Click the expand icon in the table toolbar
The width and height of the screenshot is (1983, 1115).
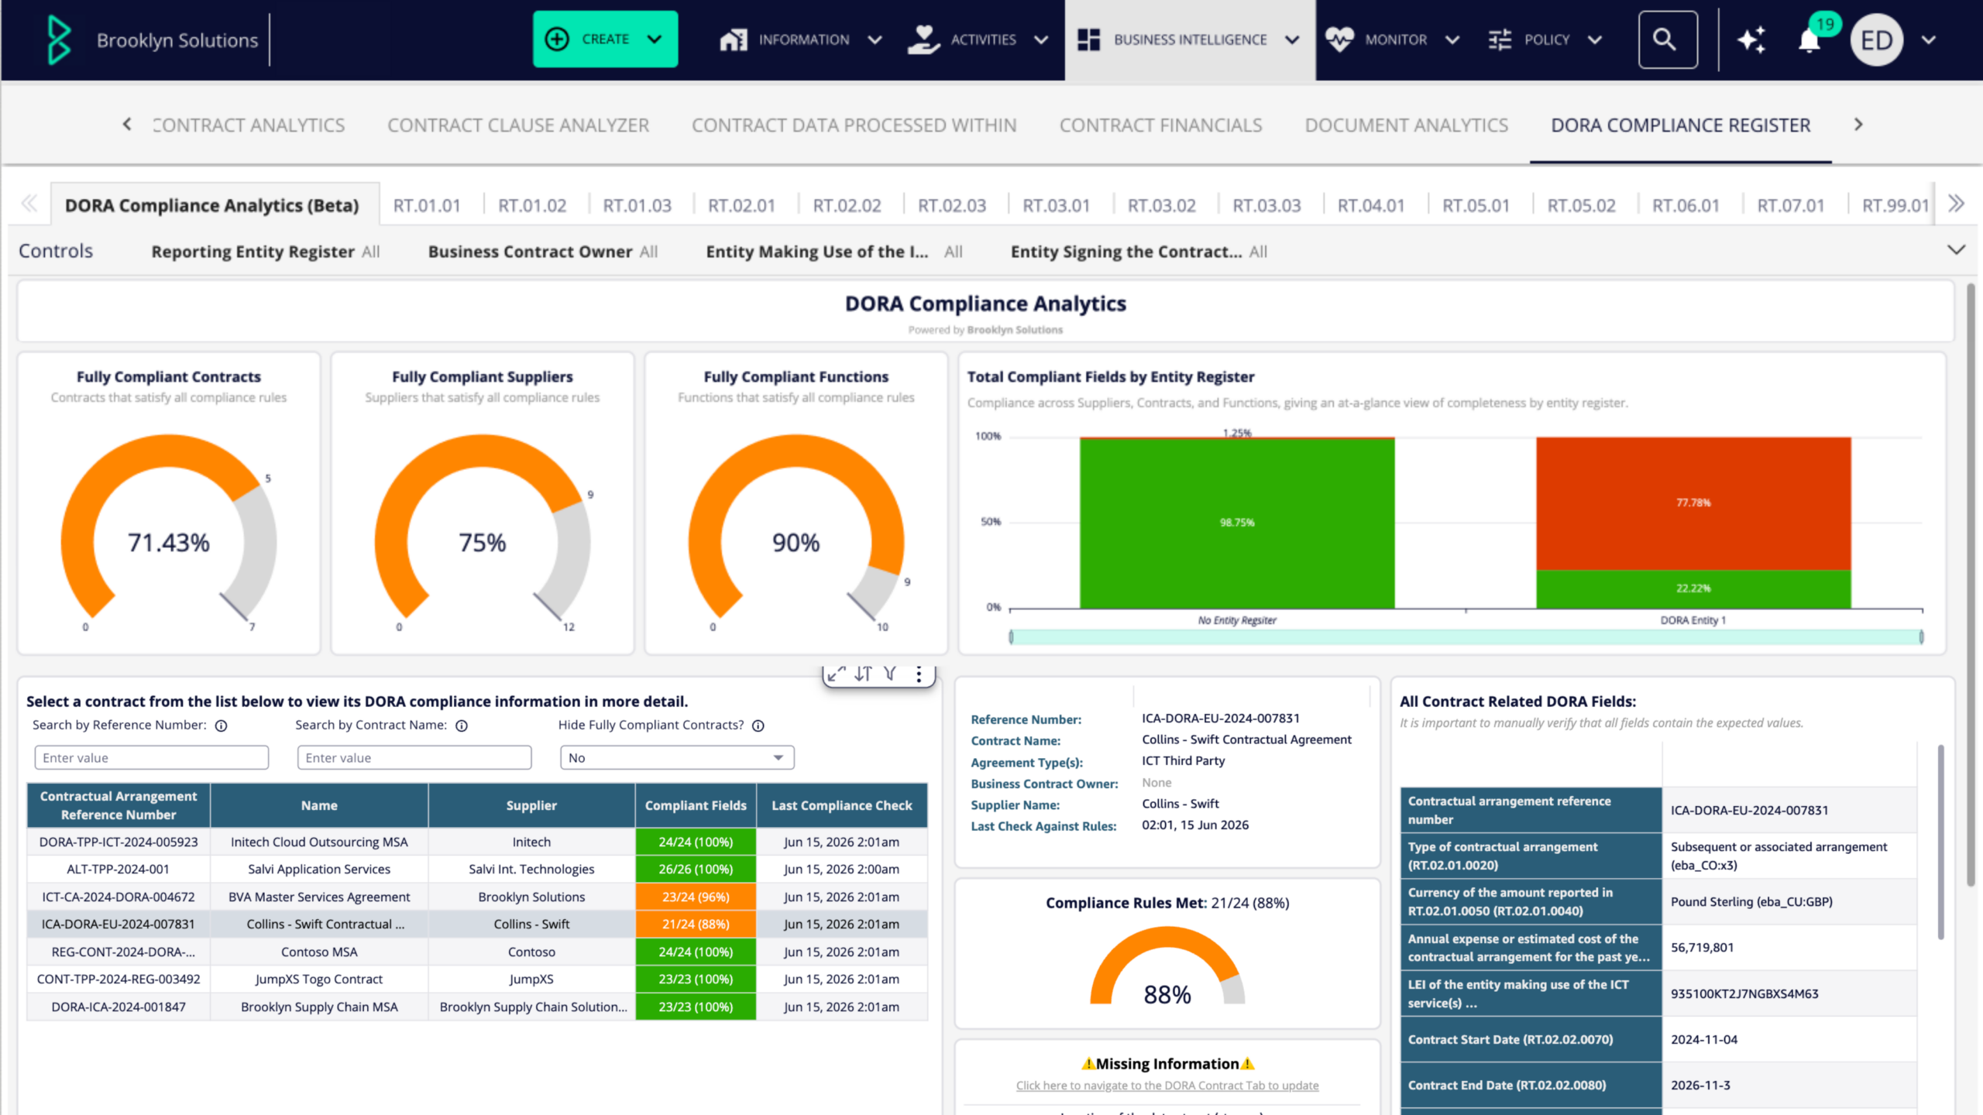tap(837, 674)
